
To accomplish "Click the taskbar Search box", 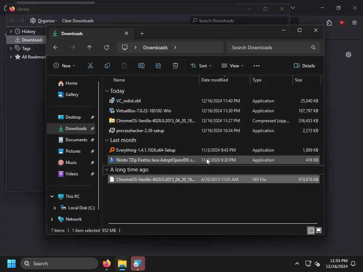I will pos(59,263).
